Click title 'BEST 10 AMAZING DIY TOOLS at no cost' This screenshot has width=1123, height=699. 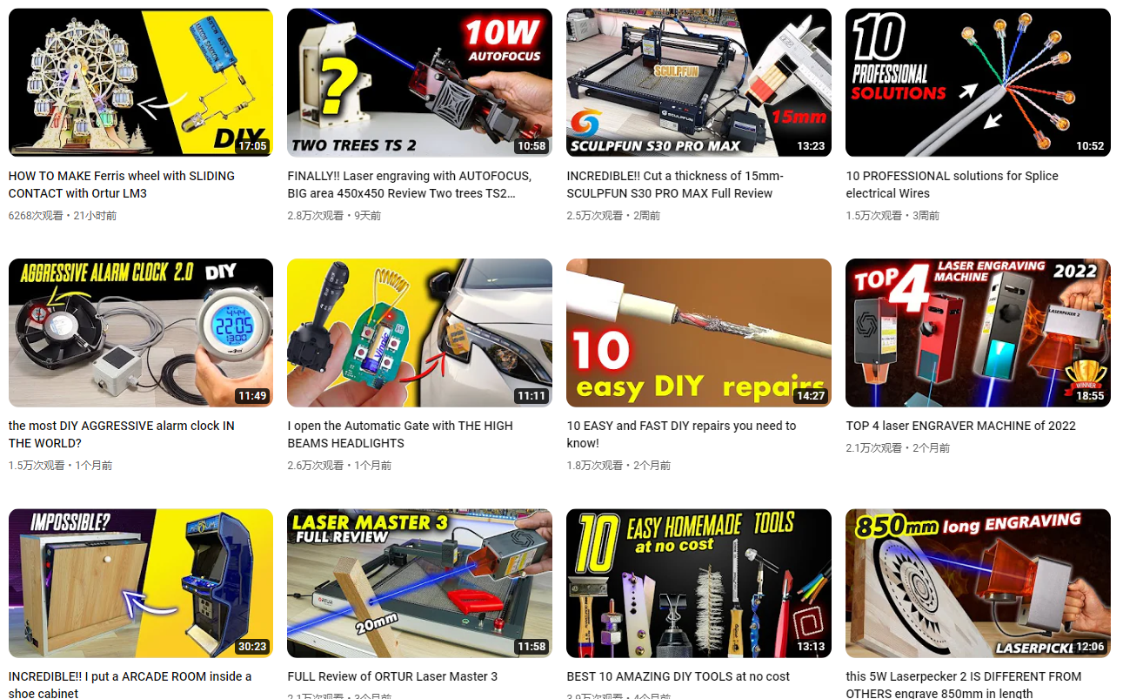click(x=678, y=676)
